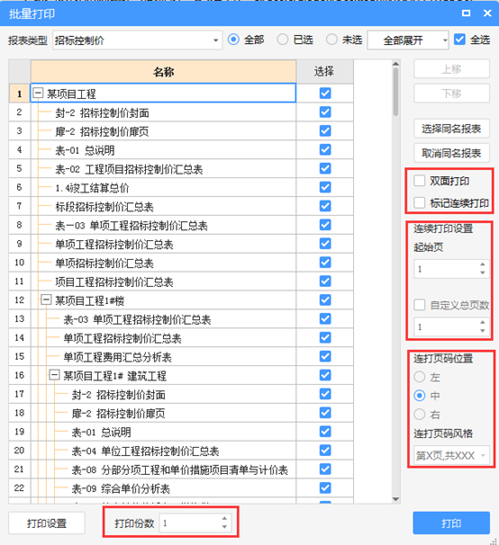The image size is (499, 545).
Task: Click the 下移 button
Action: (x=451, y=94)
